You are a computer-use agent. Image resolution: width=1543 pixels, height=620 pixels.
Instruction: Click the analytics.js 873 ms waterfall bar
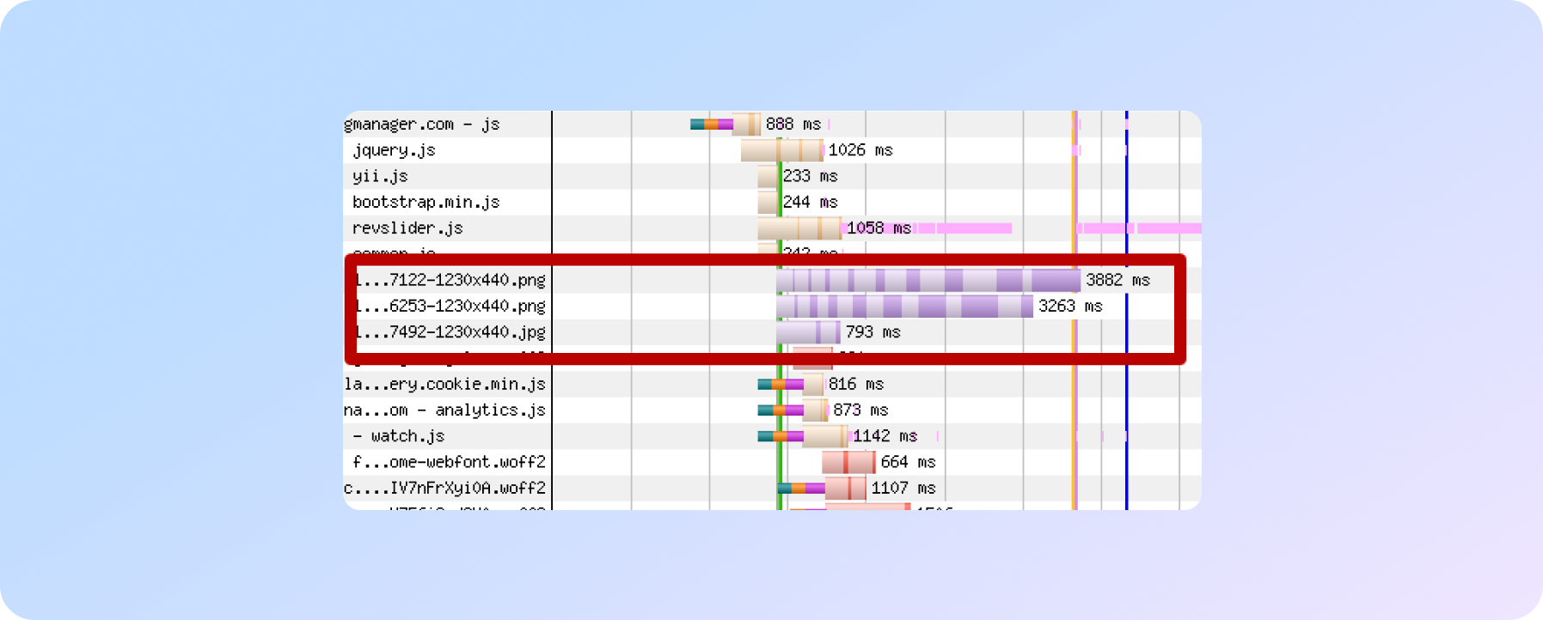pos(793,410)
